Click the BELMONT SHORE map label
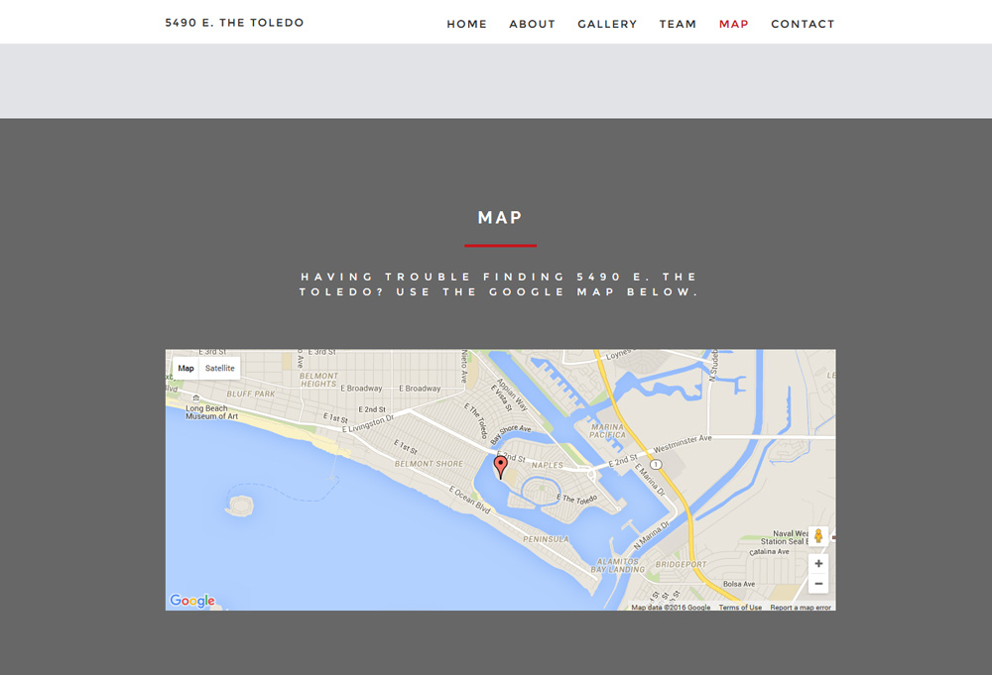Image resolution: width=992 pixels, height=675 pixels. click(429, 464)
